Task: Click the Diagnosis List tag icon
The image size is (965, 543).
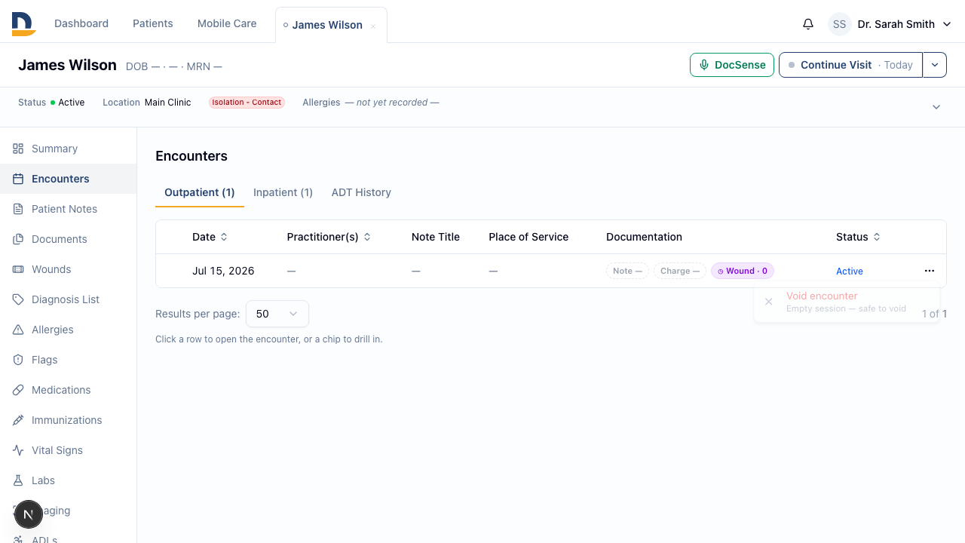Action: click(18, 299)
